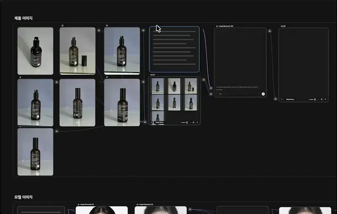The height and width of the screenshot is (214, 337).
Task: Select middle thumbnail in List #1 second row
Action: click(174, 103)
